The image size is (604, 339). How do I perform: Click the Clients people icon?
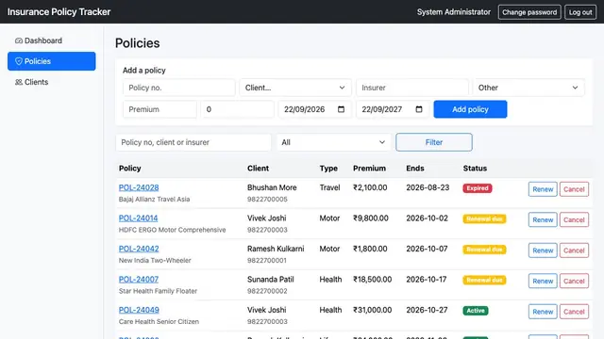click(19, 82)
